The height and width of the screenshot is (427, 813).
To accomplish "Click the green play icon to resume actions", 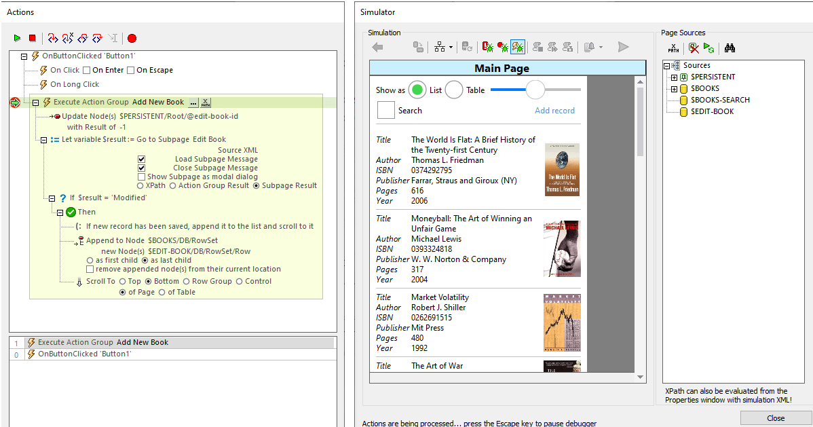I will [x=17, y=38].
